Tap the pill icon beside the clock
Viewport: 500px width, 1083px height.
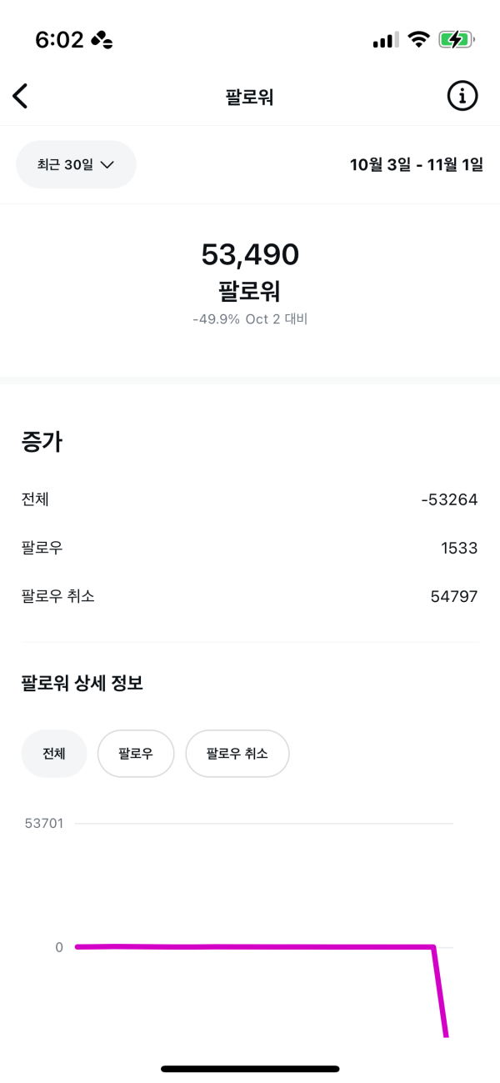(x=102, y=39)
